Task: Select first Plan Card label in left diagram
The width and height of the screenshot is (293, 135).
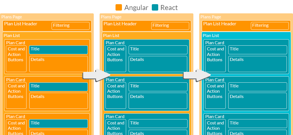Action: tap(16, 43)
